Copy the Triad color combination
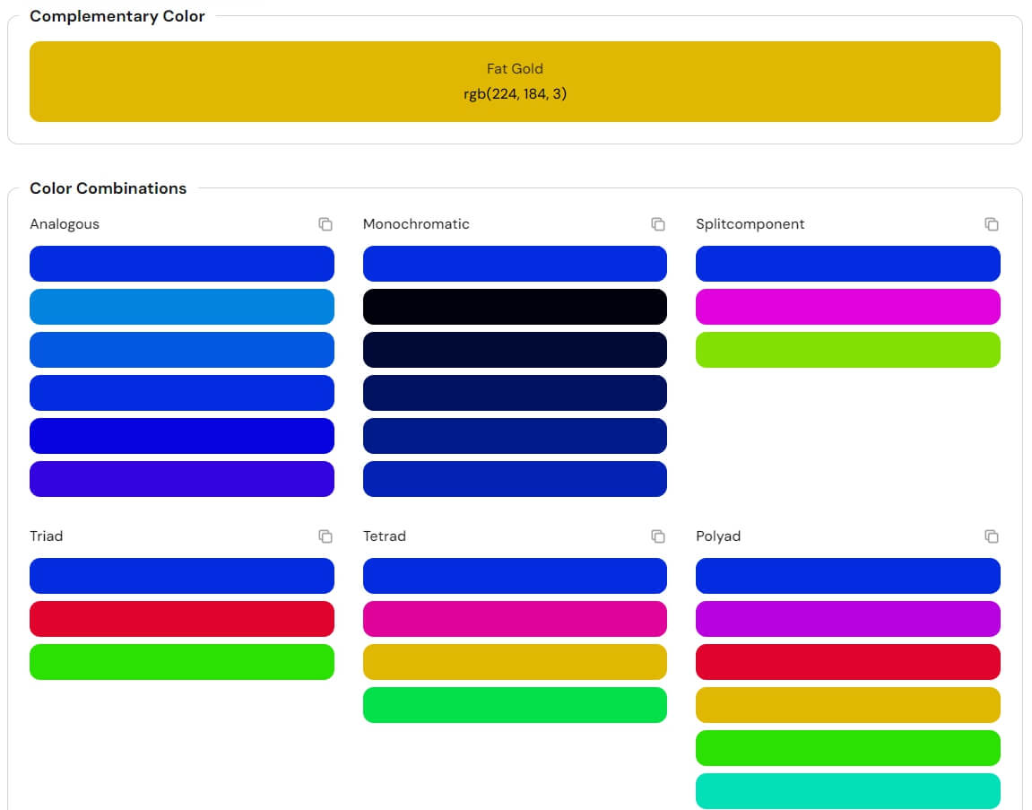Image resolution: width=1032 pixels, height=810 pixels. (x=325, y=536)
